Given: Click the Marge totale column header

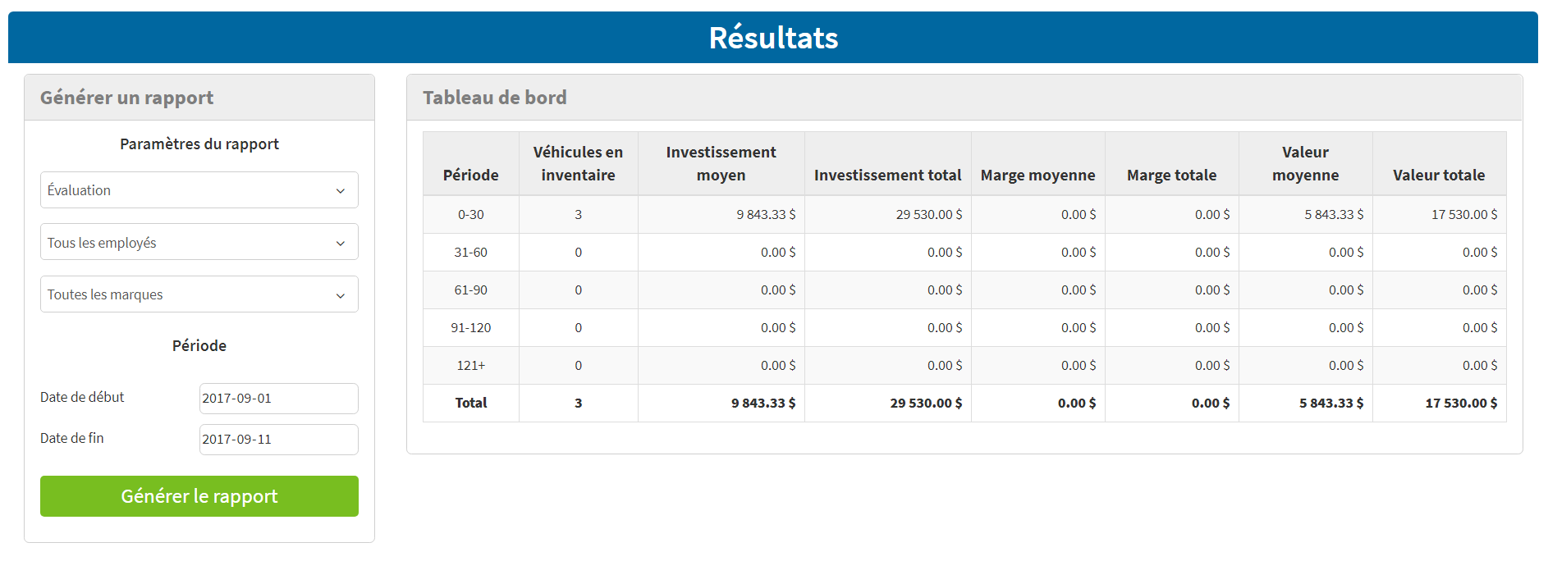Looking at the screenshot, I should (1171, 175).
